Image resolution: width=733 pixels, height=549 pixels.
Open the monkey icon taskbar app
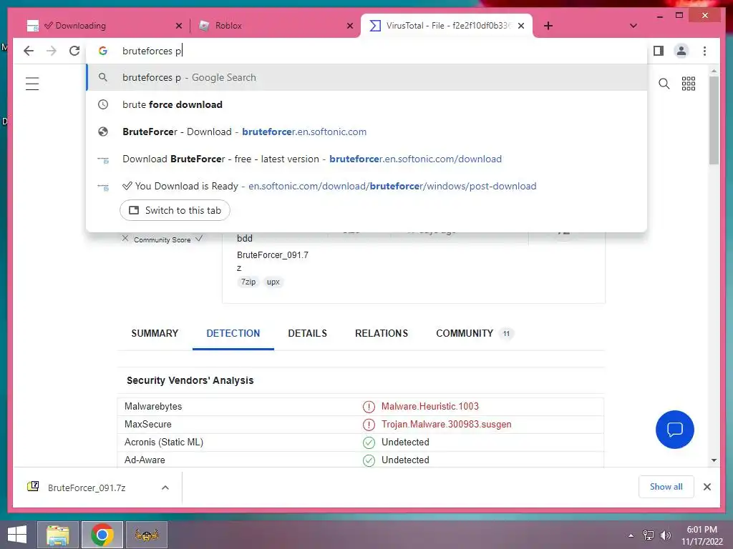pos(147,535)
